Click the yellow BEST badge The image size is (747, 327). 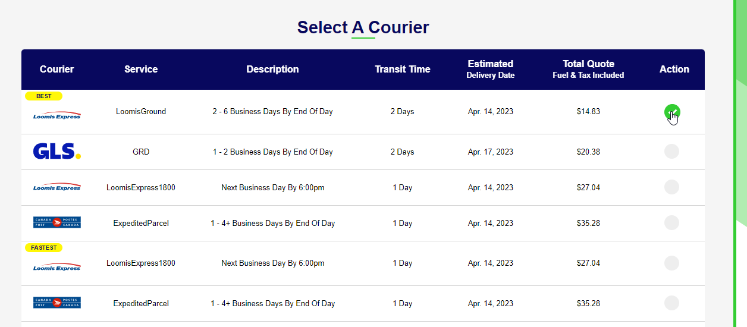pyautogui.click(x=43, y=96)
